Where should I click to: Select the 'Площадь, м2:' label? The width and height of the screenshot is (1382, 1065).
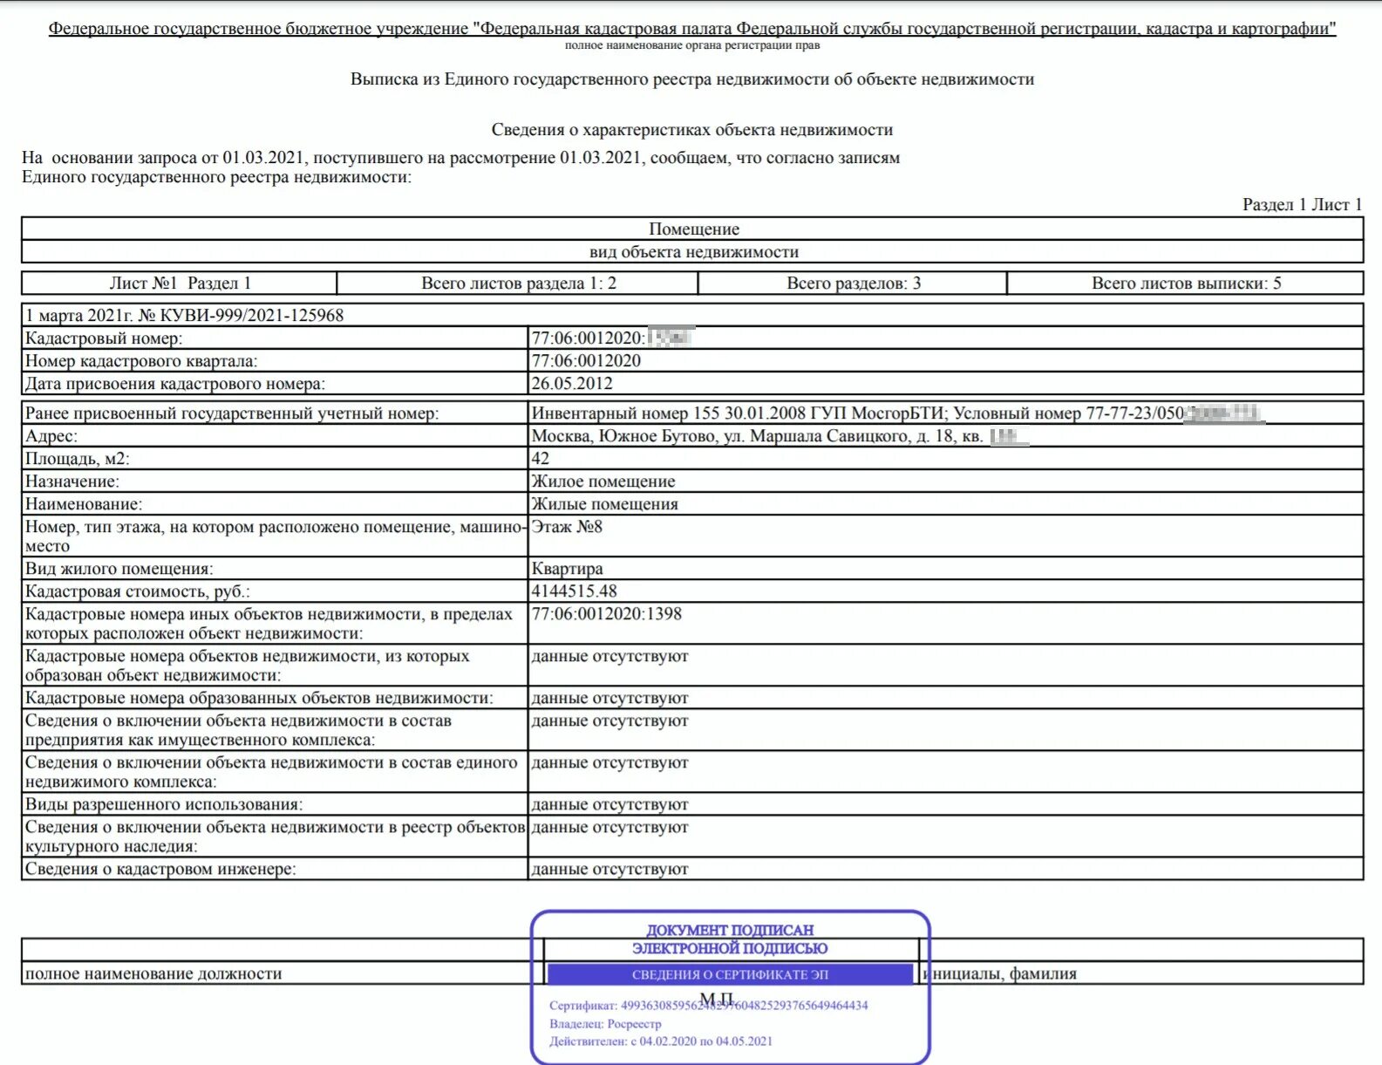point(78,459)
